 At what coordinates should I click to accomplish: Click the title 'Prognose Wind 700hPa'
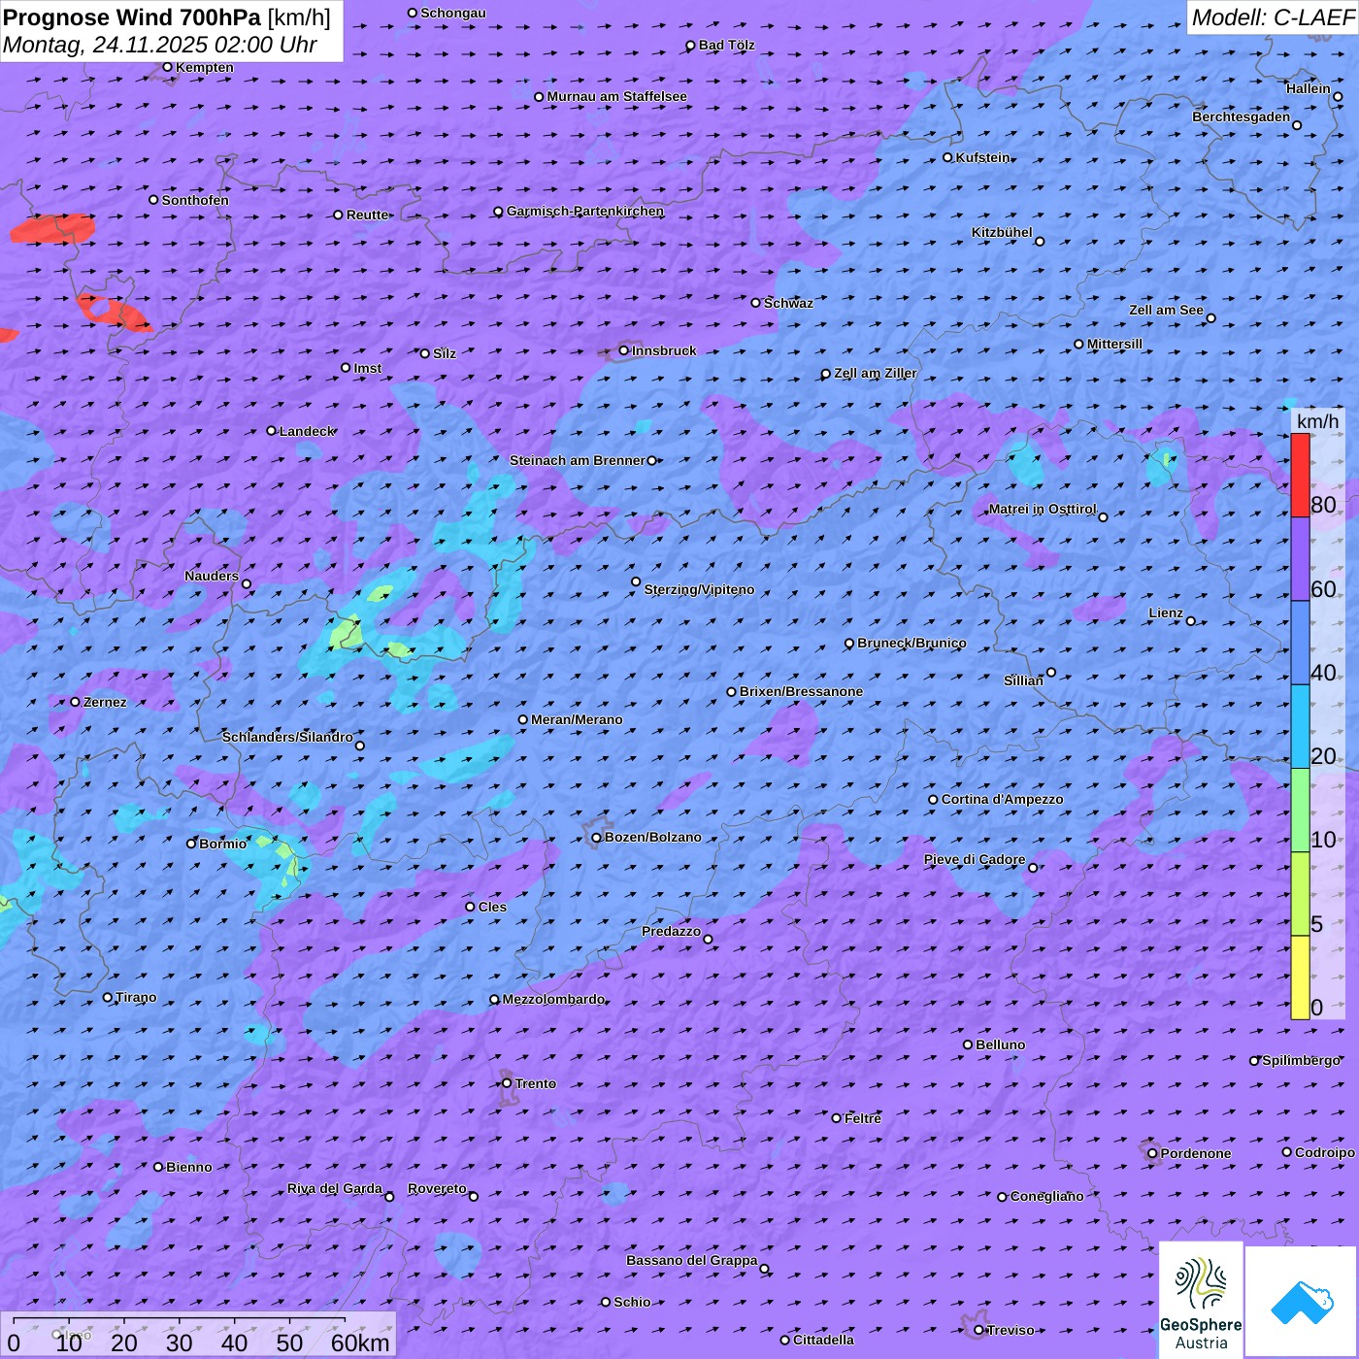click(132, 17)
